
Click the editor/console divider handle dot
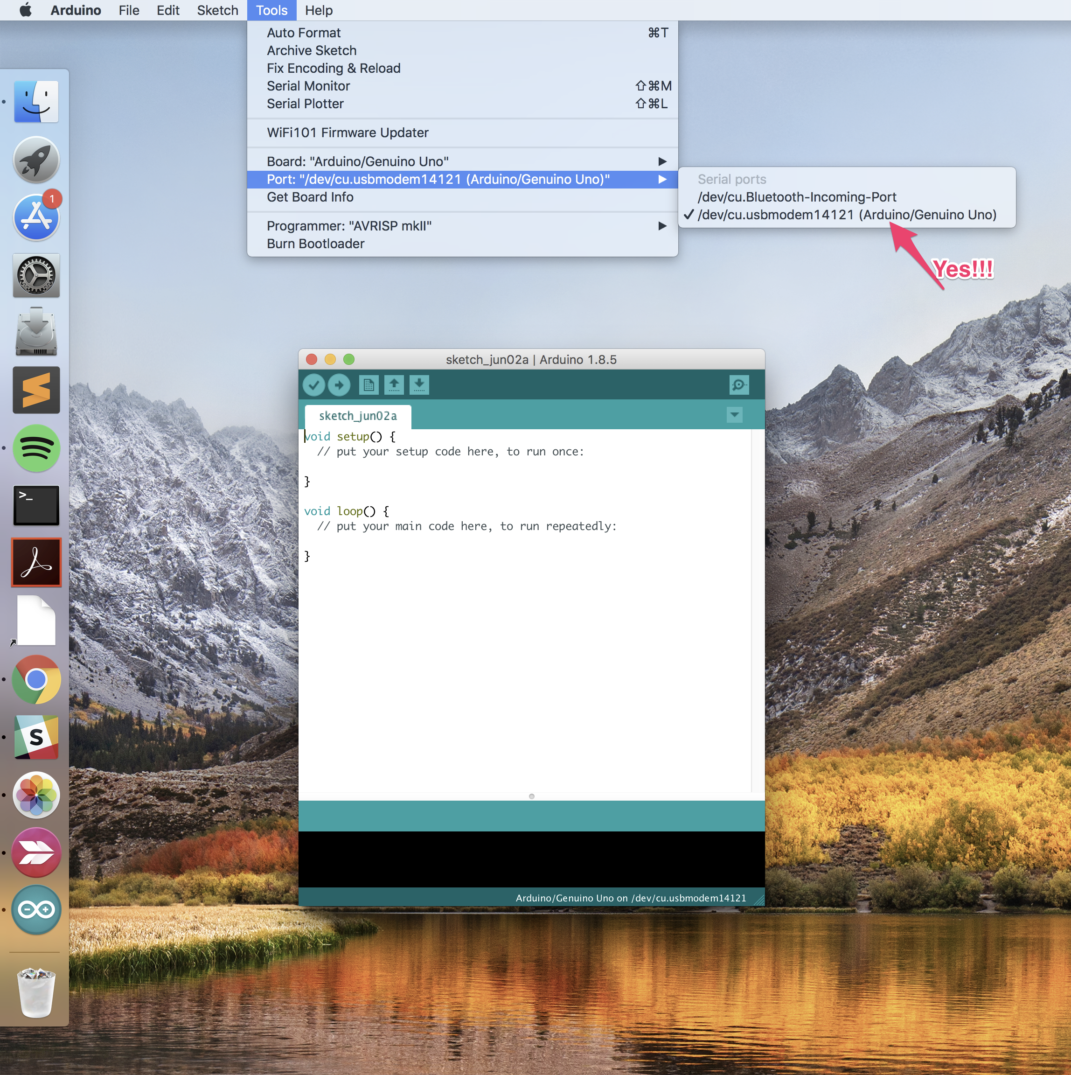coord(531,796)
